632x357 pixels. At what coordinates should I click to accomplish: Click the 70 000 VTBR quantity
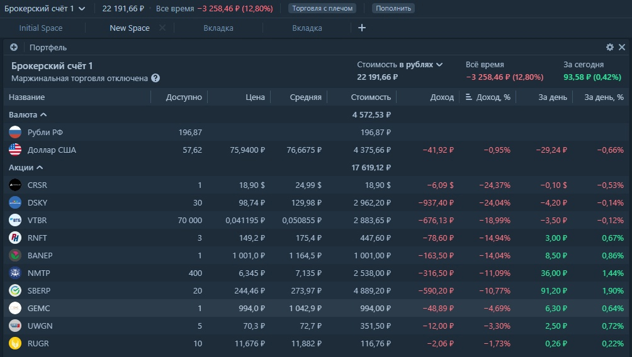click(x=190, y=220)
